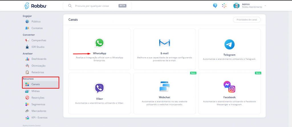Viewport: 292px width, 127px height.
Task: Select the E-mail envelope icon
Action: coord(165,43)
